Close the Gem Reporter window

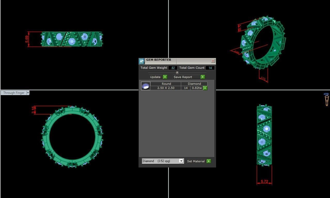click(x=213, y=61)
